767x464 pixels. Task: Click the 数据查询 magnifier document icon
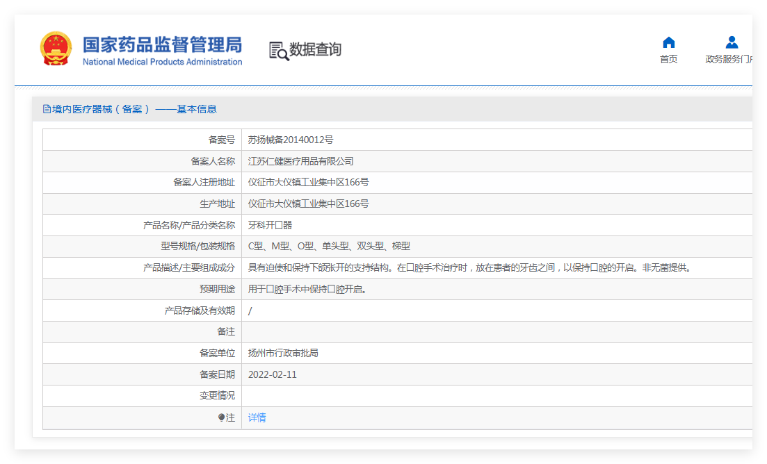pyautogui.click(x=278, y=51)
